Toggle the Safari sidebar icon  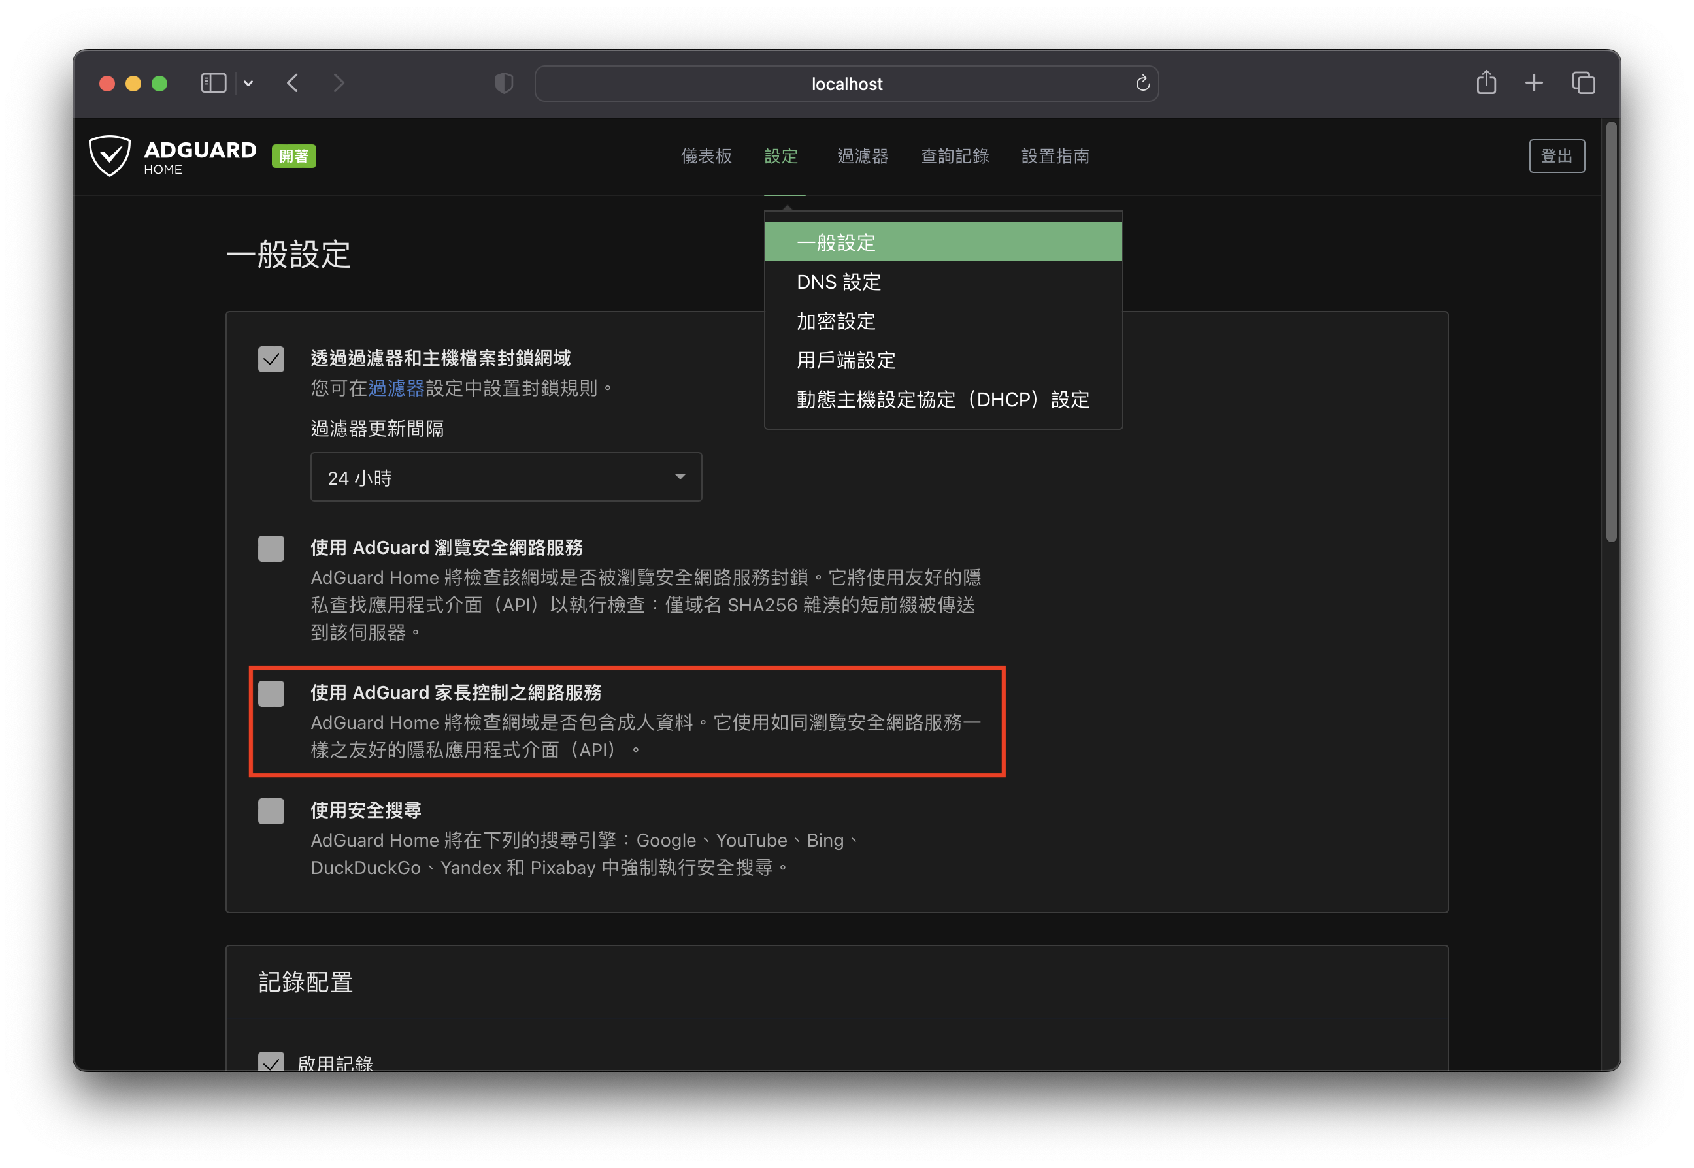[213, 84]
